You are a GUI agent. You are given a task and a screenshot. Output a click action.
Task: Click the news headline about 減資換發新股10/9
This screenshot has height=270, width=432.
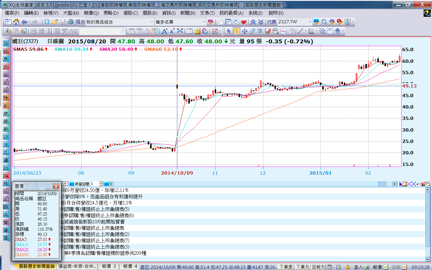click(93, 222)
